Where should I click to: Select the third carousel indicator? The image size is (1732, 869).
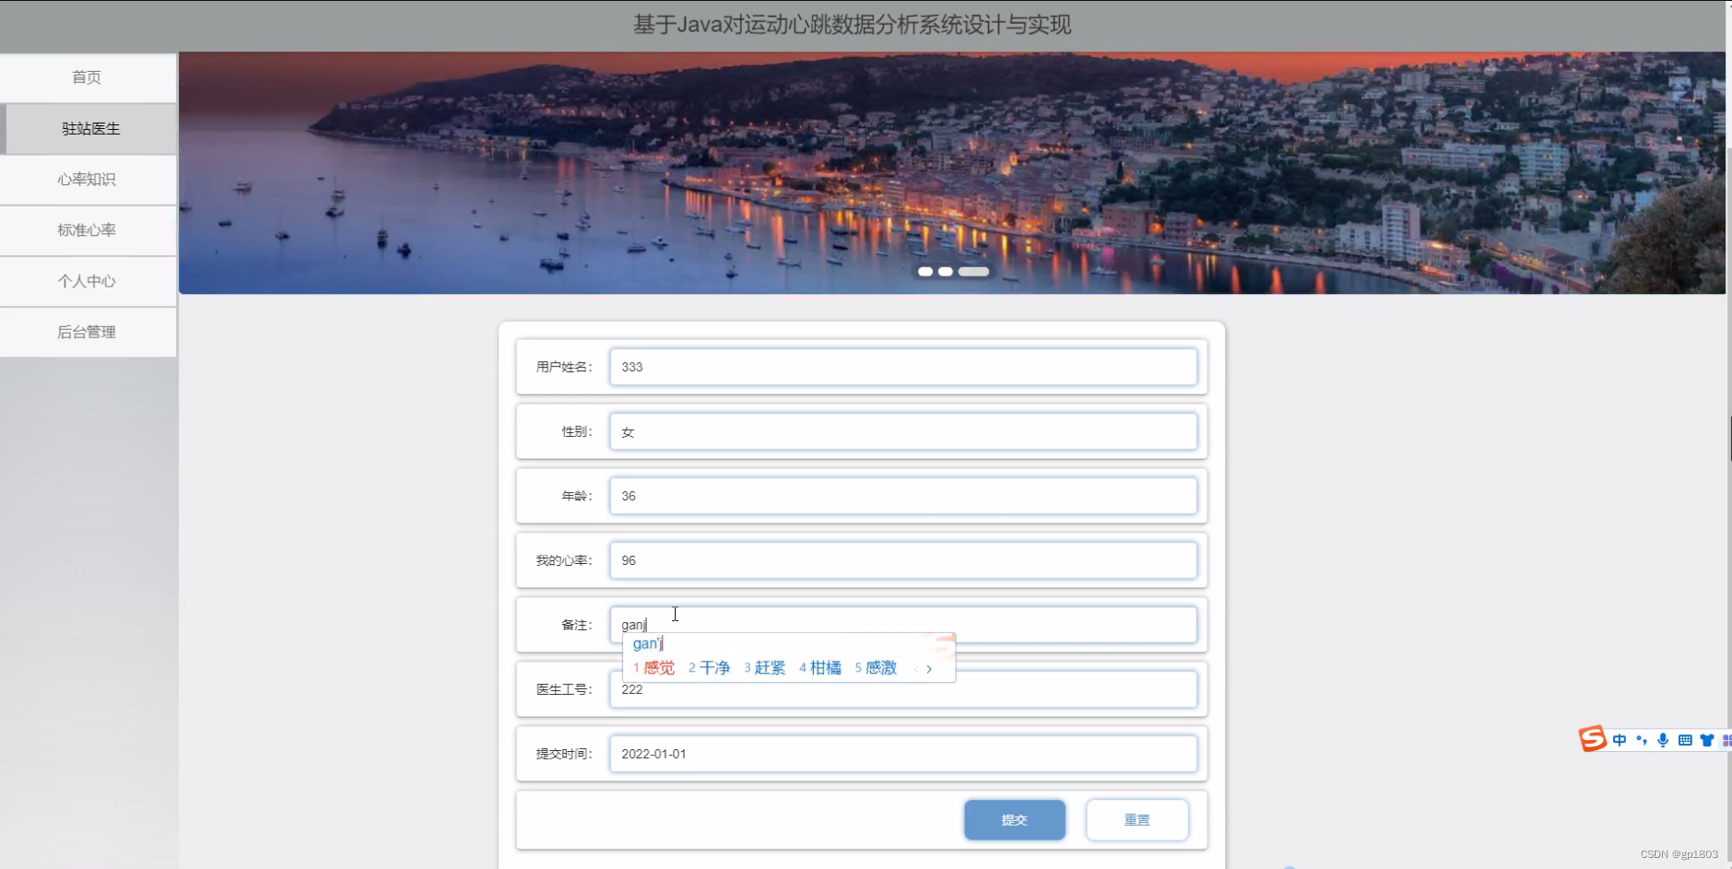click(x=974, y=272)
